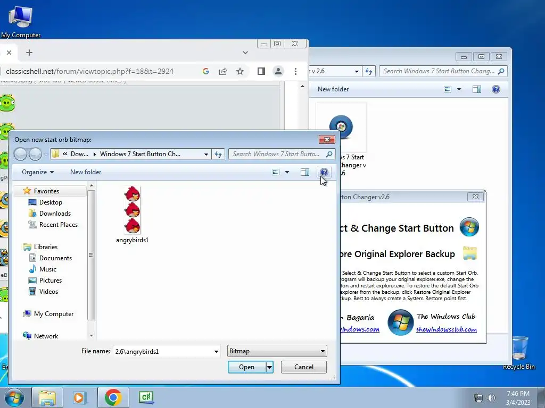Click Chrome share page icon
The width and height of the screenshot is (545, 408).
223,72
